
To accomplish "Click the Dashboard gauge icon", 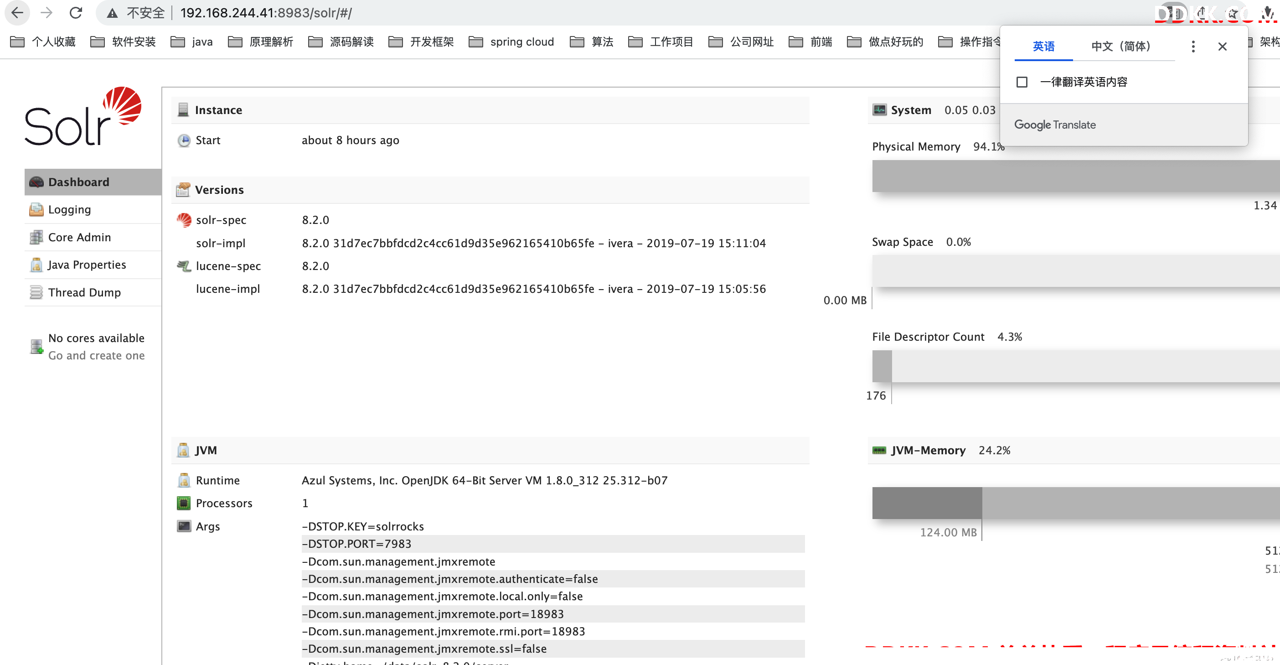I will (36, 182).
